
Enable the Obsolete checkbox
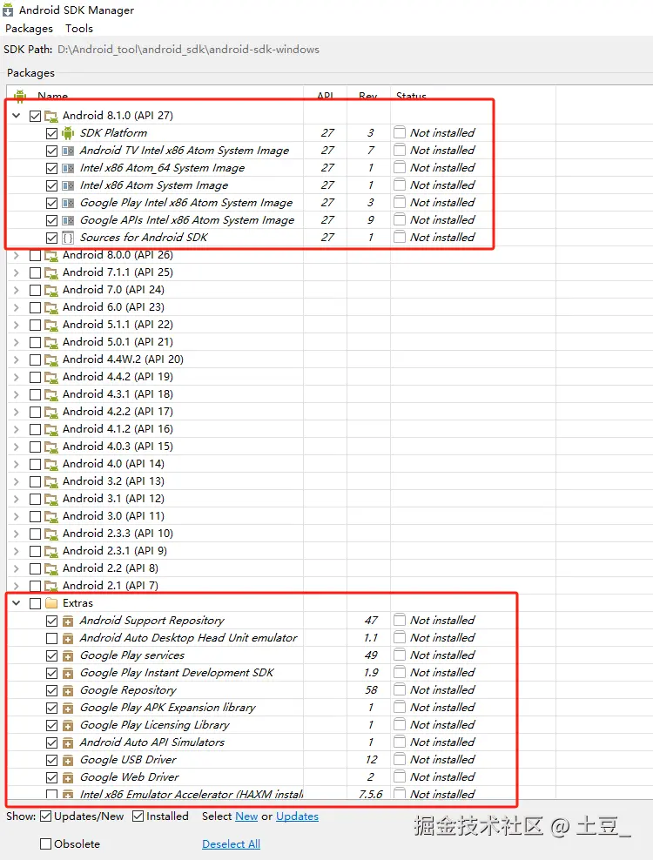click(45, 844)
